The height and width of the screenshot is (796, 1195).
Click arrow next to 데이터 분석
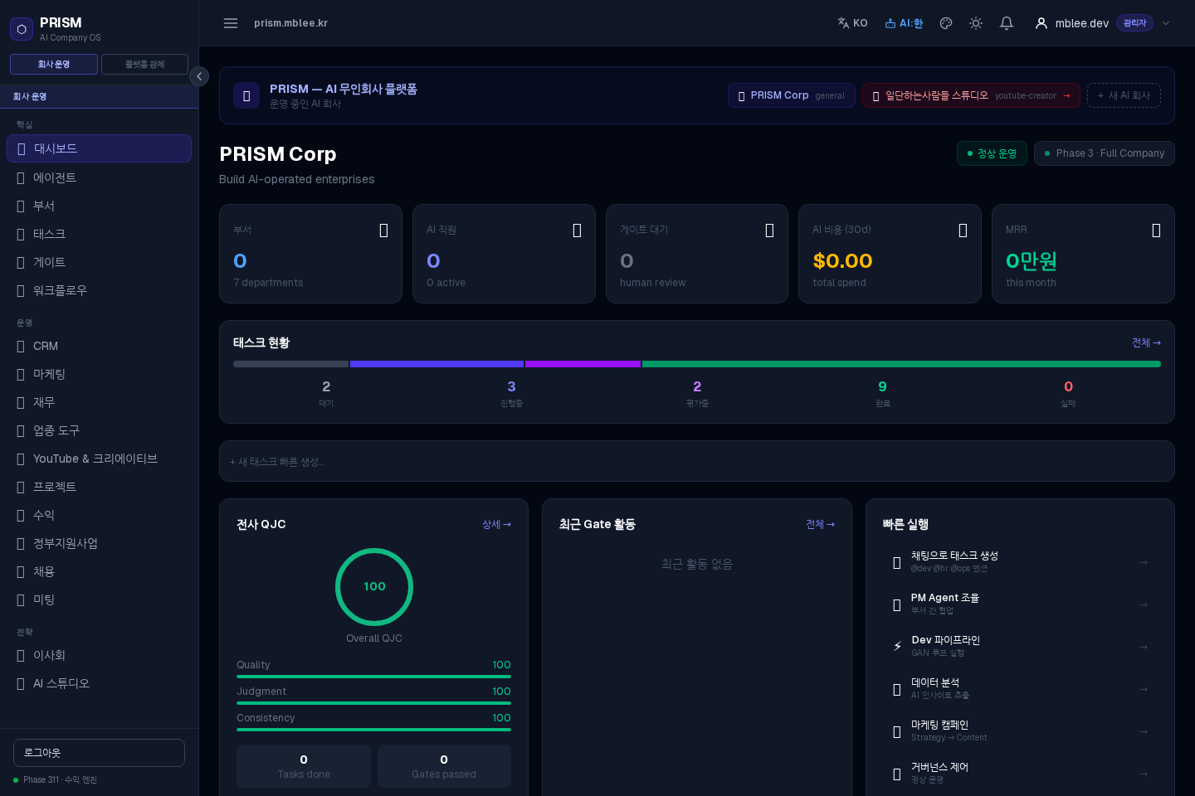[1144, 689]
